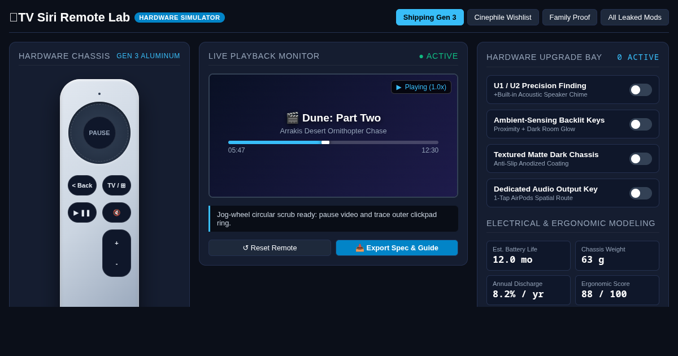Viewport: 678px width, 356px height.
Task: Toggle Textured Matte Dark Chassis upgrade
Action: click(x=641, y=159)
